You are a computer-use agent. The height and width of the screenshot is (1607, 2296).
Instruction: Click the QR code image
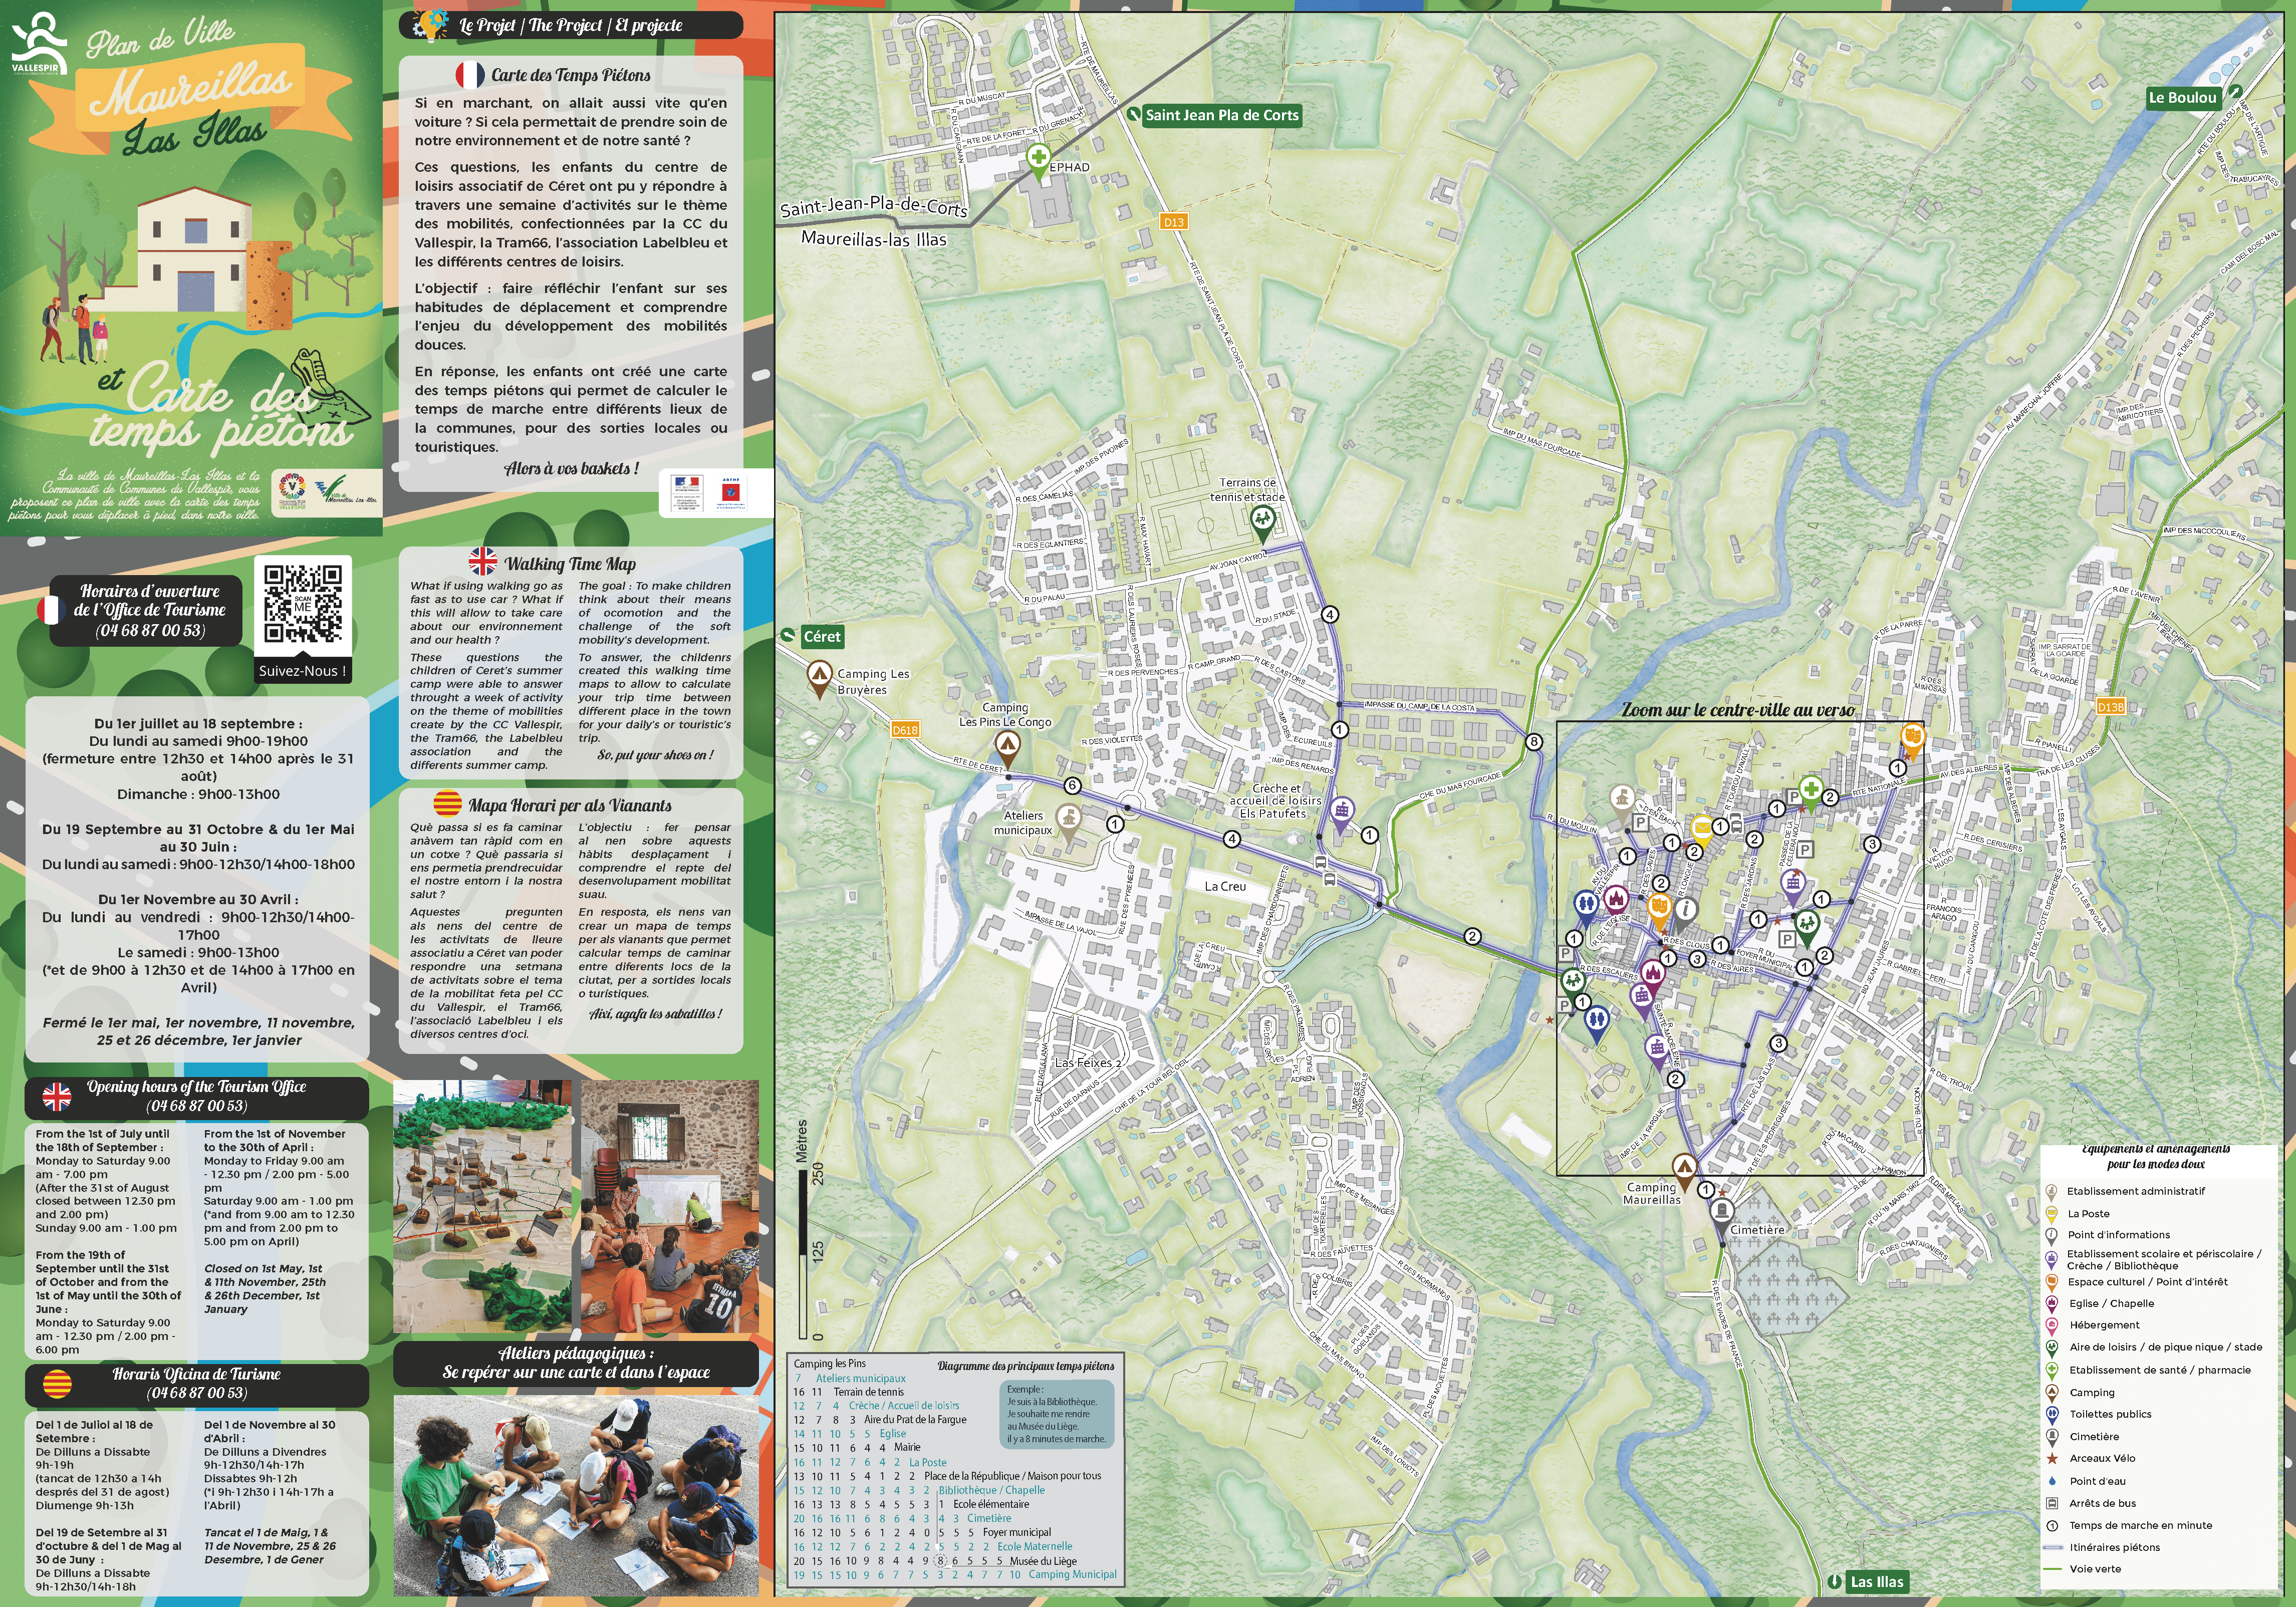click(302, 604)
